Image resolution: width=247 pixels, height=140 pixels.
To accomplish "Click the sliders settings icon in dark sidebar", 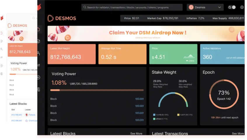I will (x=39, y=89).
